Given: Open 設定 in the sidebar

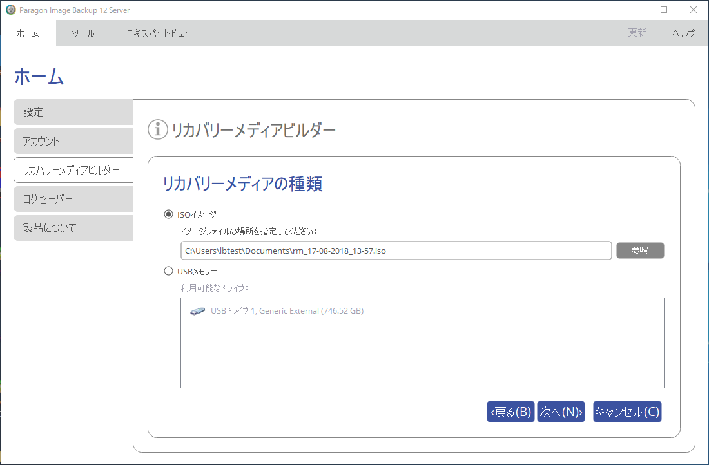Looking at the screenshot, I should 73,112.
